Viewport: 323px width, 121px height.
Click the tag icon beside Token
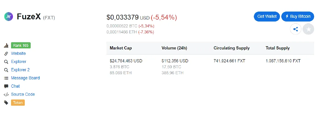pyautogui.click(x=6, y=102)
